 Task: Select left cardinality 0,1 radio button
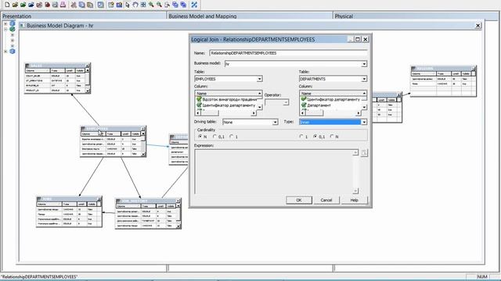[214, 137]
